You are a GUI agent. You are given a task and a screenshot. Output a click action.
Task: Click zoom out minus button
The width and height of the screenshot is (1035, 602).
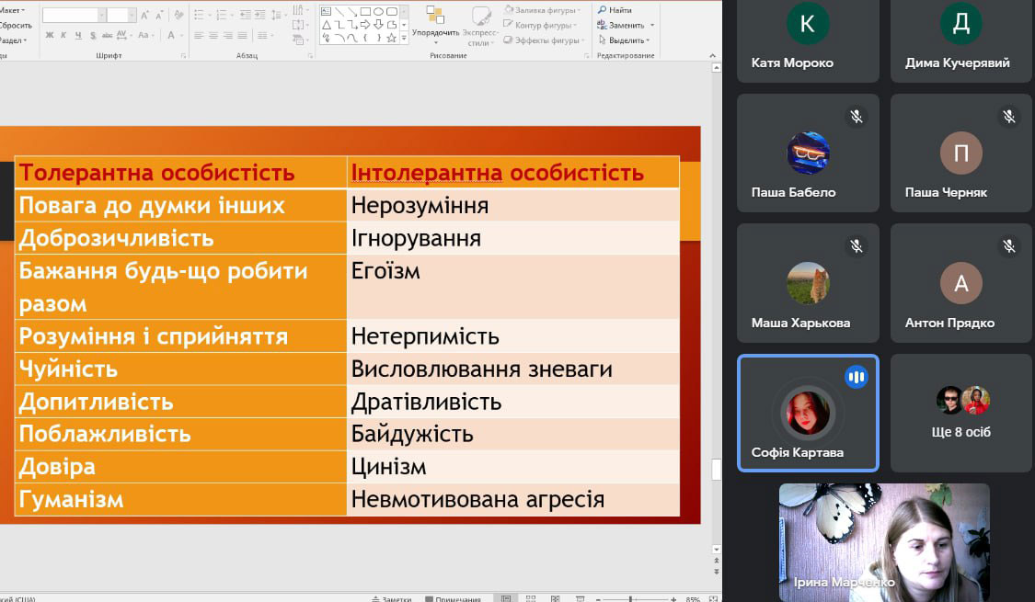tap(598, 598)
